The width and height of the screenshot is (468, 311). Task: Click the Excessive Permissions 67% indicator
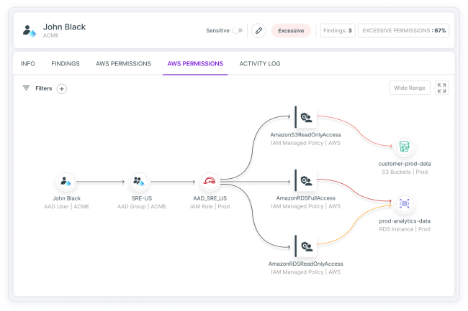point(404,31)
